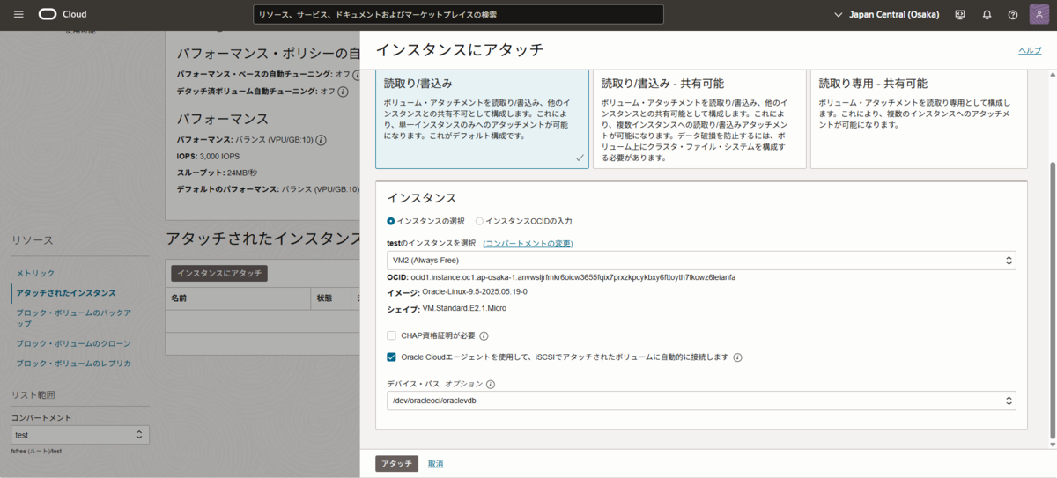This screenshot has width=1057, height=478.
Task: Click the Oracle-Linux-9.5-2025.05.19-0 image text
Action: pyautogui.click(x=475, y=291)
